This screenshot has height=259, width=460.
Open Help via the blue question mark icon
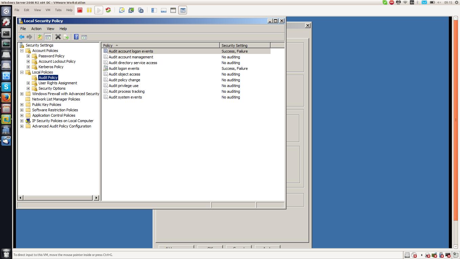click(76, 37)
